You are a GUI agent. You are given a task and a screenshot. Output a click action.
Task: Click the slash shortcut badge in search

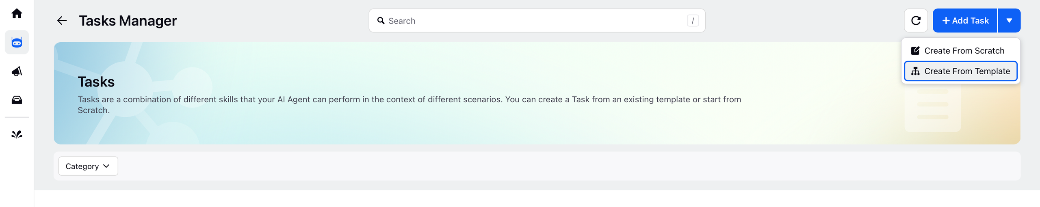(x=693, y=21)
